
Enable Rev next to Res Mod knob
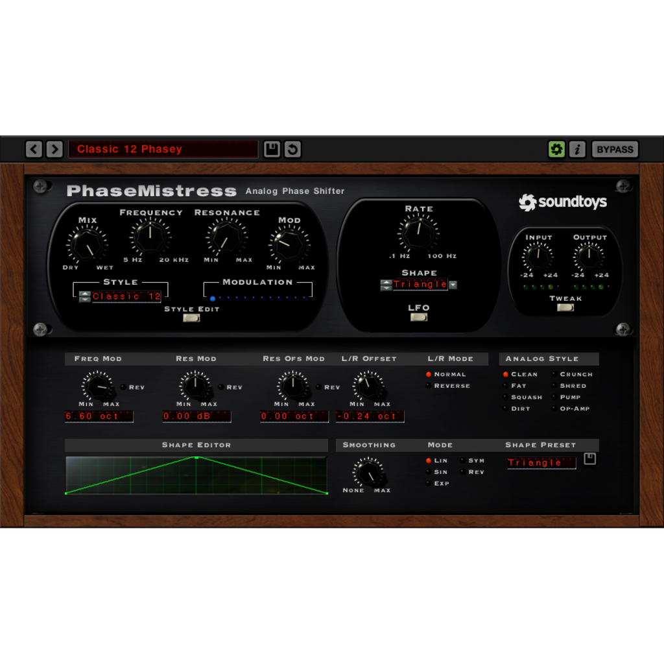[x=220, y=387]
